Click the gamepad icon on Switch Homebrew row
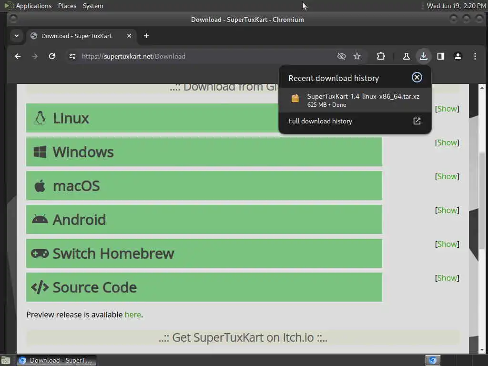 click(x=40, y=254)
